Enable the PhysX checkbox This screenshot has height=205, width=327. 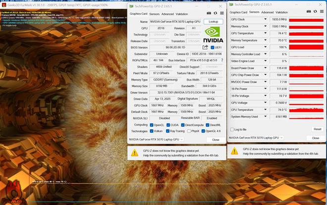188,131
